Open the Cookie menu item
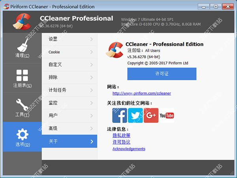237x178 pixels. pos(70,52)
